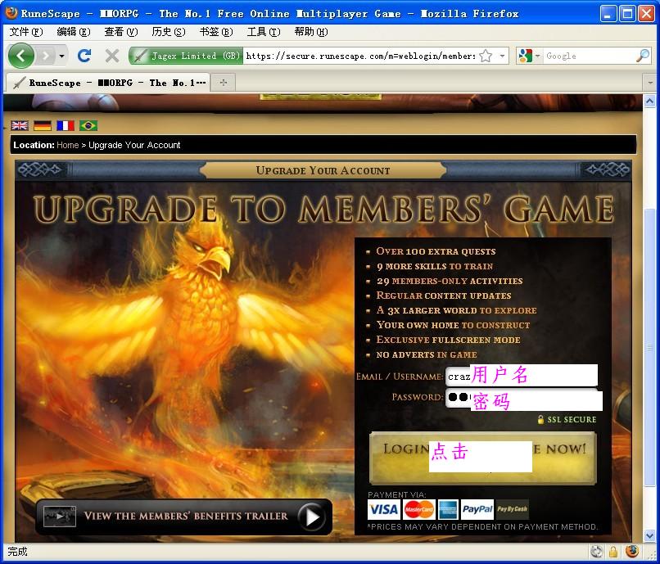Click the 完成 status bar text
Viewport: 660px width, 564px height.
coord(17,552)
